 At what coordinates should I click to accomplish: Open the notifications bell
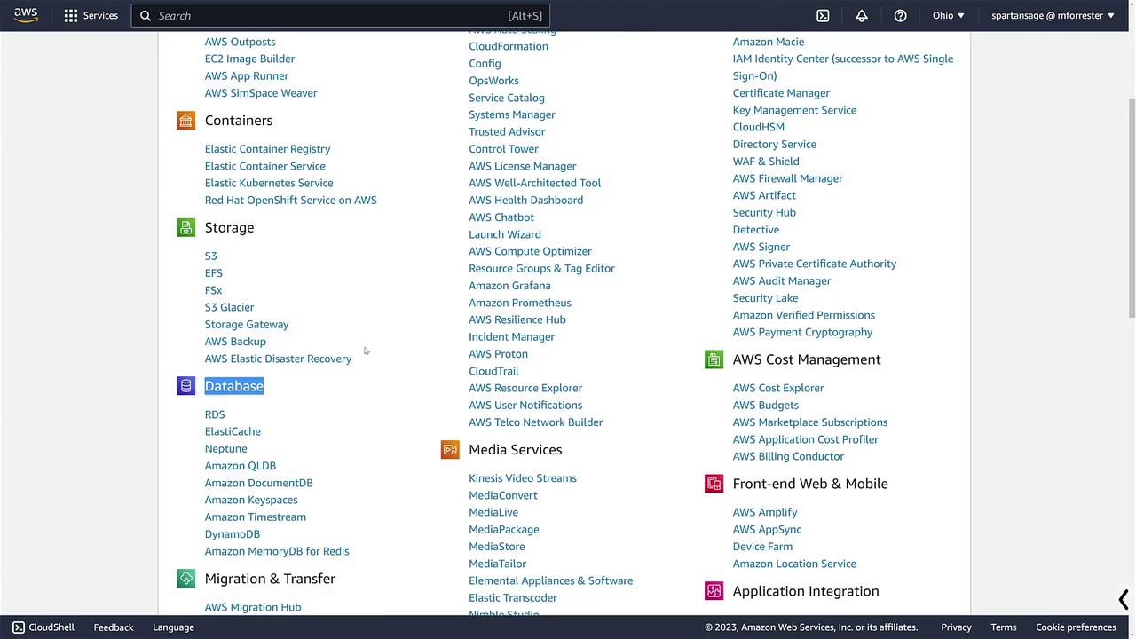coord(861,15)
